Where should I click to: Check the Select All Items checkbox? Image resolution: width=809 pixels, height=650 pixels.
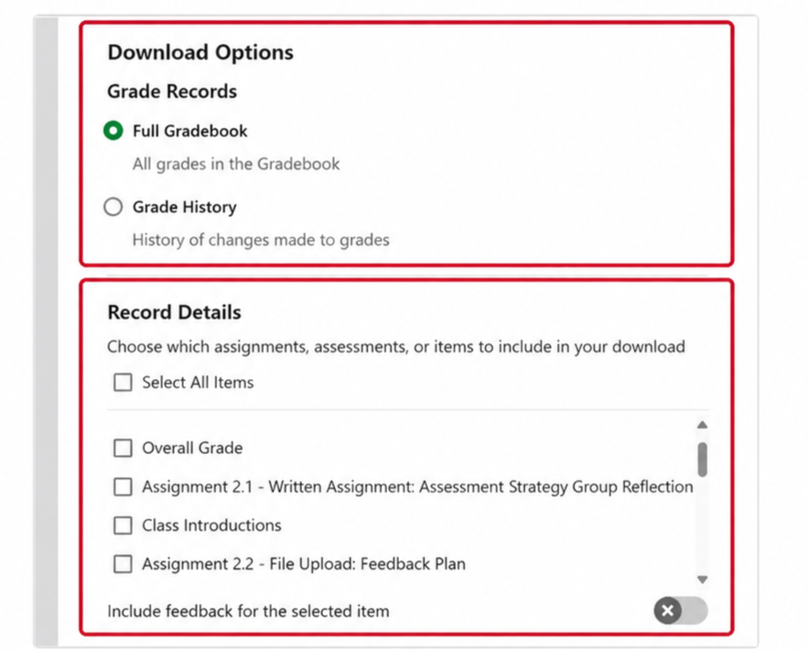point(123,383)
